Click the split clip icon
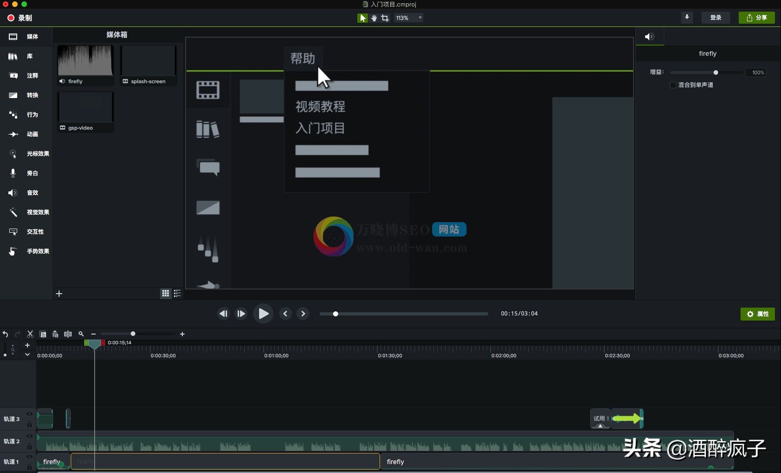The height and width of the screenshot is (473, 781). click(68, 334)
